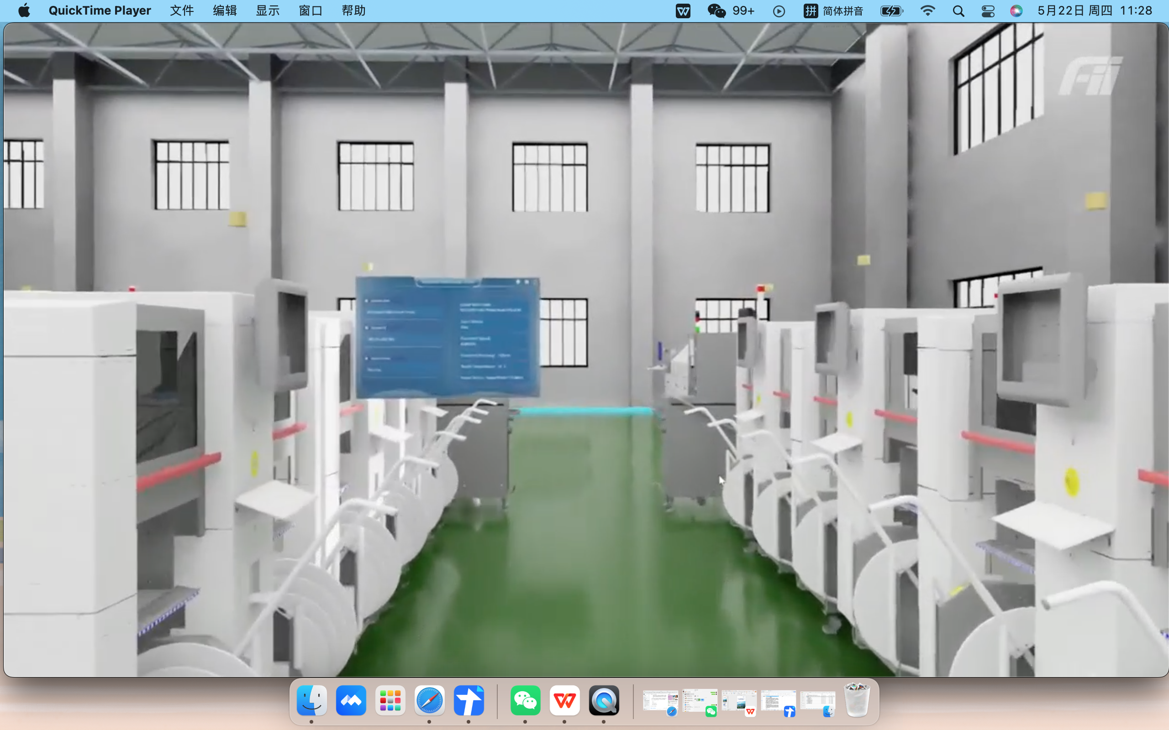Open the 编辑 menu
Image resolution: width=1169 pixels, height=730 pixels.
point(225,10)
